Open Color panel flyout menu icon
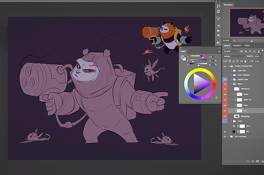 pos(219,51)
